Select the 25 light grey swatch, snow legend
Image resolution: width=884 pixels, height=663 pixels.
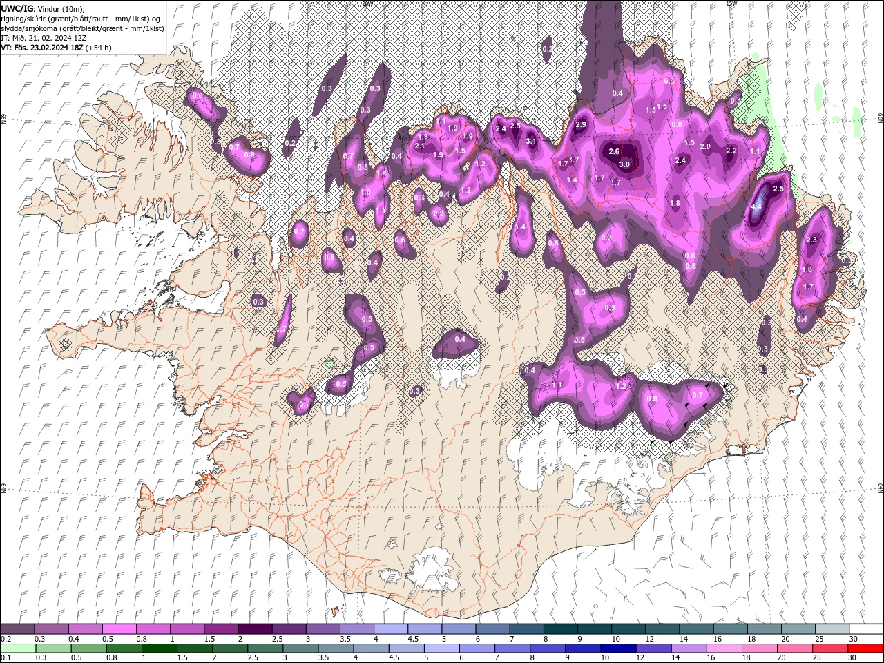coord(832,629)
